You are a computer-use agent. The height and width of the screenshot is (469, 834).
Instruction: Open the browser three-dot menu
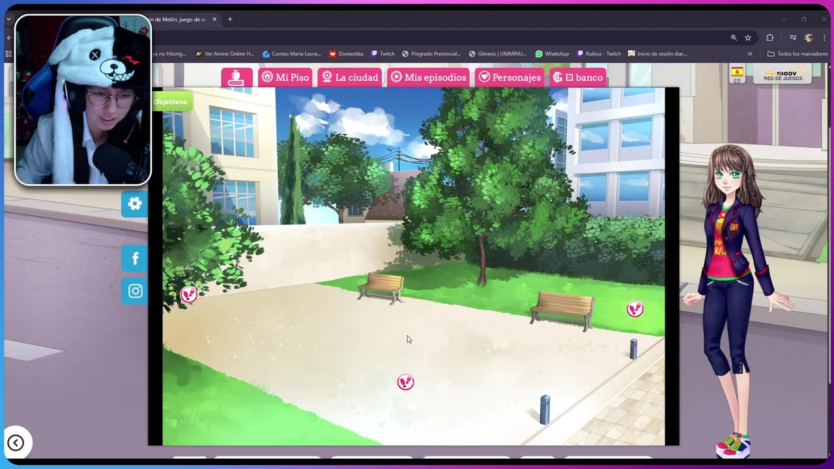pos(824,38)
